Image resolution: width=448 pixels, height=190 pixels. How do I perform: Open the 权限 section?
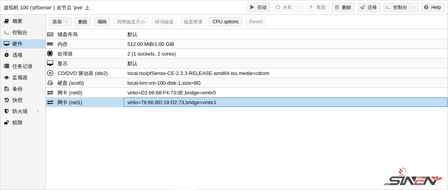point(23,122)
